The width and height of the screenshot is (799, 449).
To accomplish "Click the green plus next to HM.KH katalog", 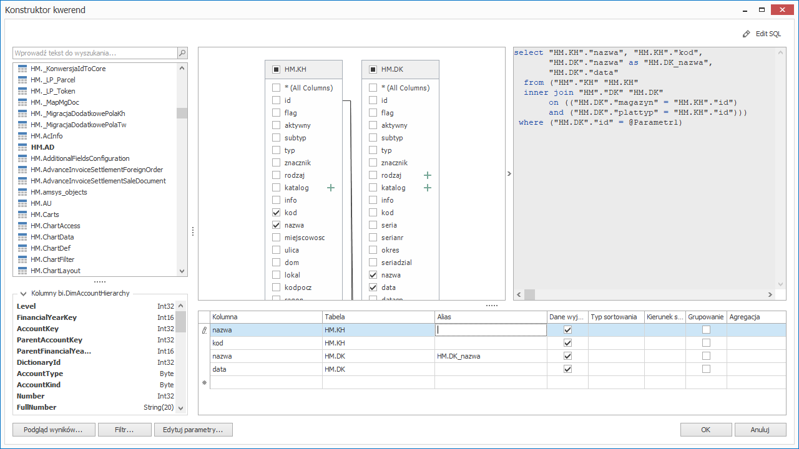I will tap(331, 188).
